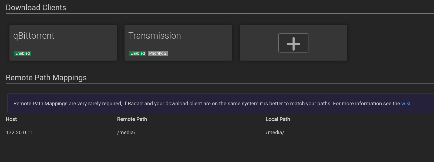Screen dimensions: 434x162
Task: Click the Local Path column header
Action: 278,119
